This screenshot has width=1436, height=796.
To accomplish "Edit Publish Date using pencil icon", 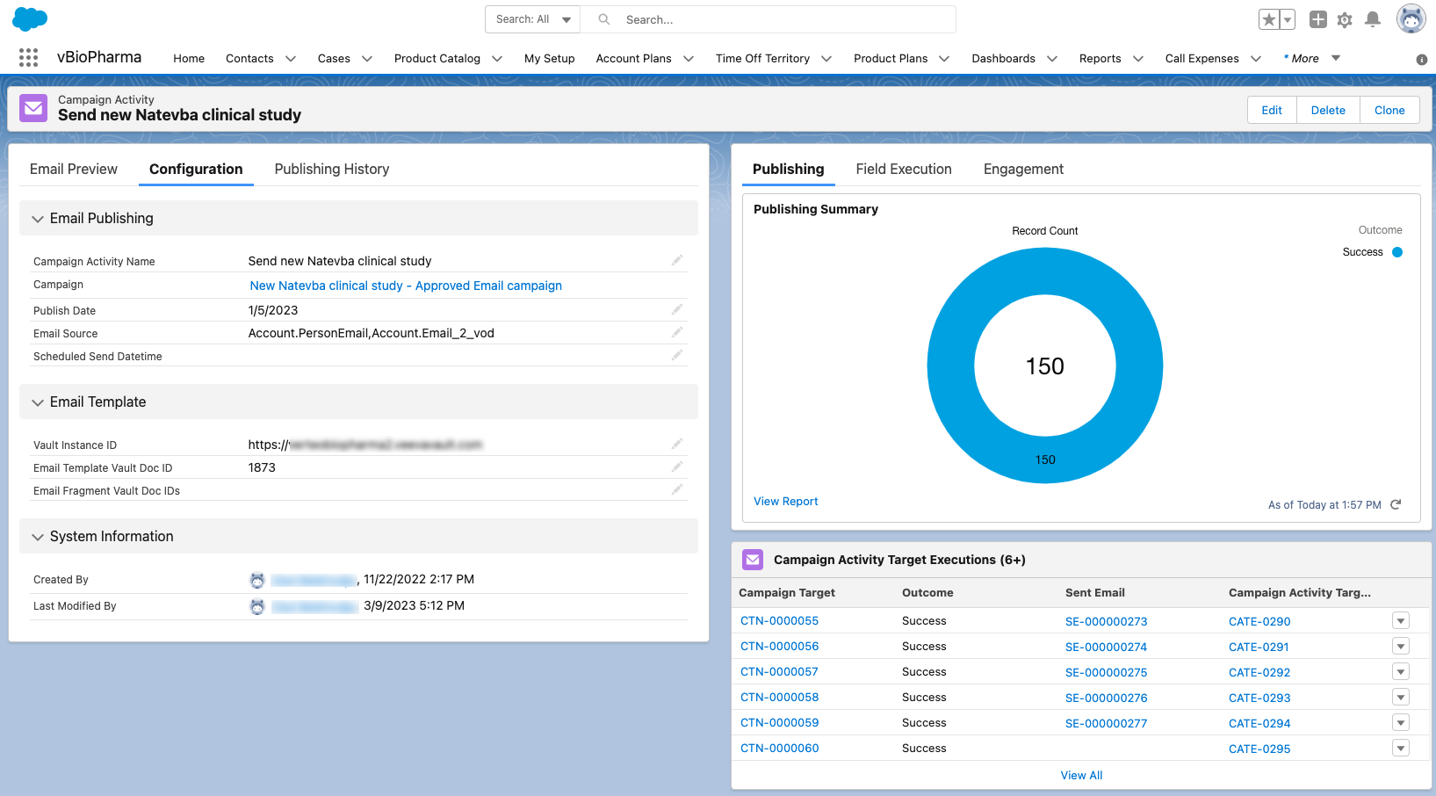I will 677,309.
